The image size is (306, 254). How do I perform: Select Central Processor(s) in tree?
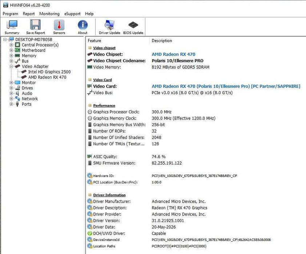pyautogui.click(x=40, y=45)
